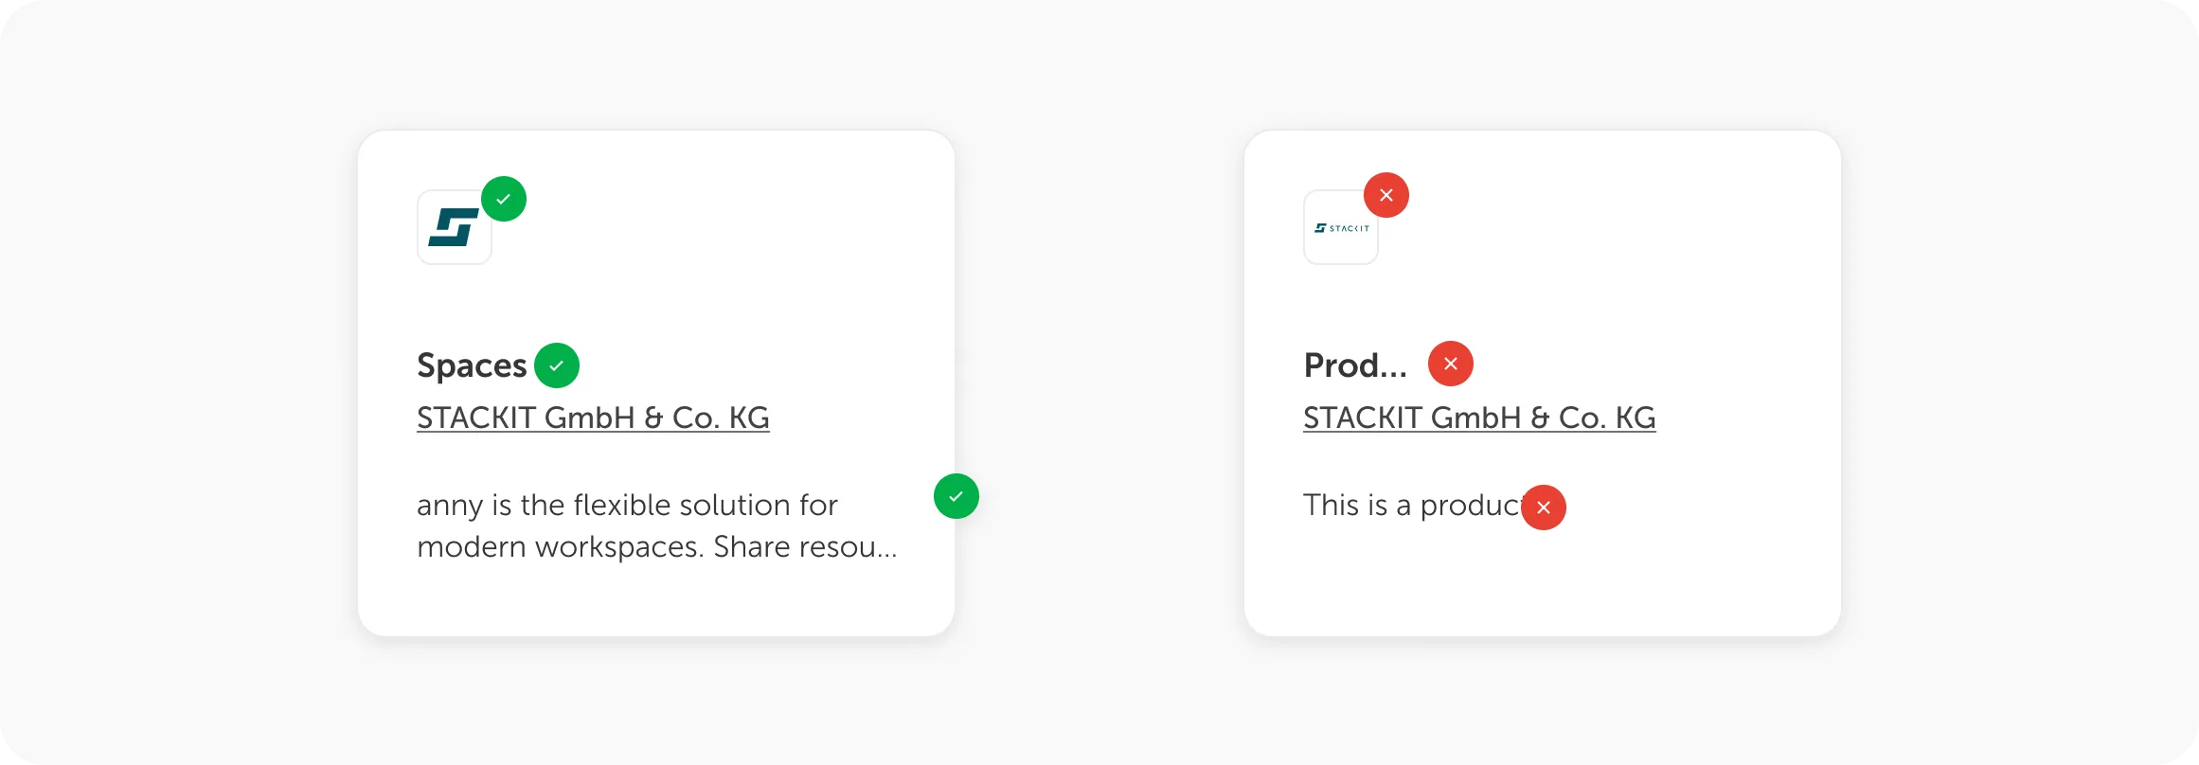2199x765 pixels.
Task: Click the red X beside the wordmark logo
Action: [x=1386, y=195]
